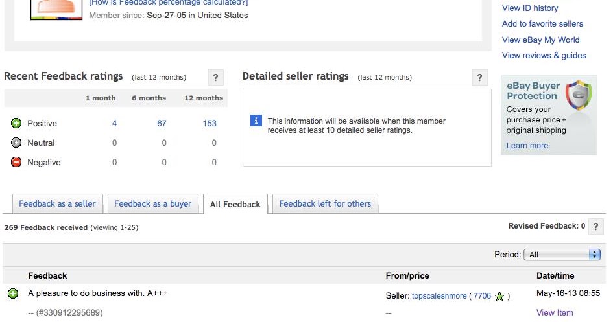This screenshot has height=322, width=613.
Task: Open help for Detailed seller ratings
Action: coord(479,78)
